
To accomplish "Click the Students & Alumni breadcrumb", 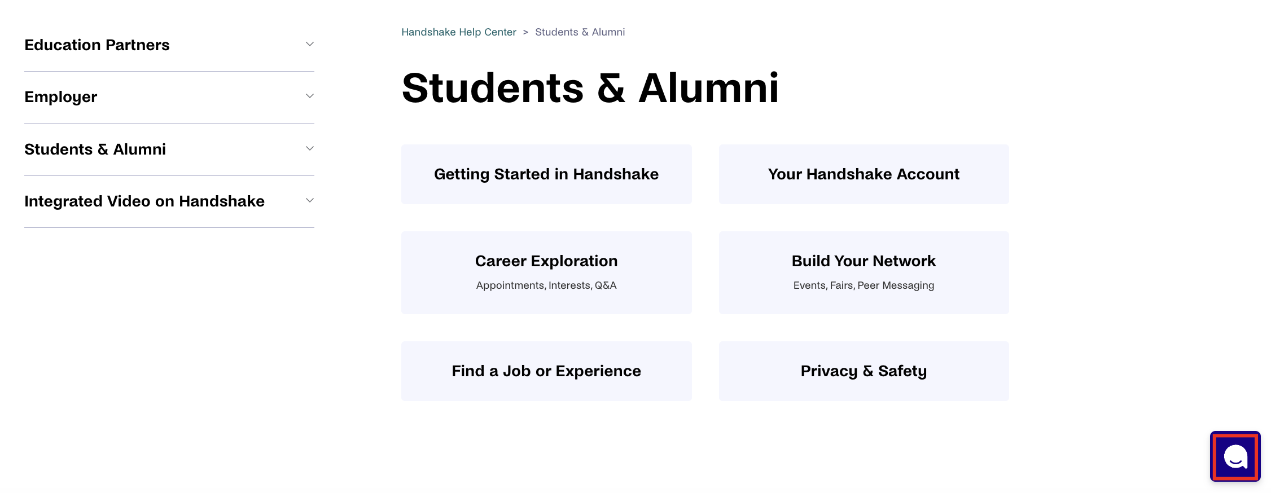I will click(x=580, y=32).
